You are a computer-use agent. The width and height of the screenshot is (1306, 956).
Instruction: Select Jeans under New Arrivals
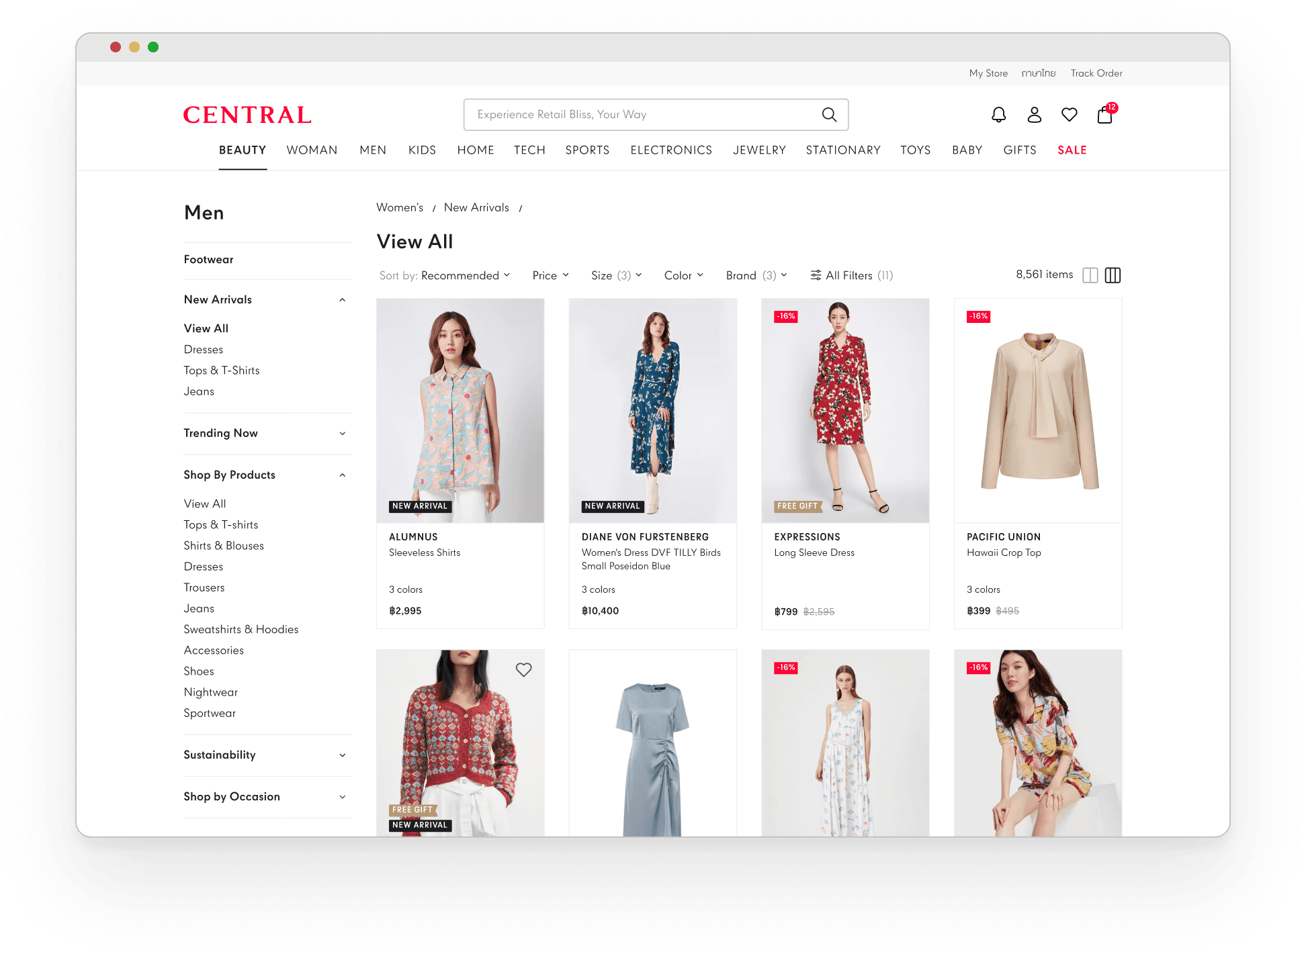199,391
